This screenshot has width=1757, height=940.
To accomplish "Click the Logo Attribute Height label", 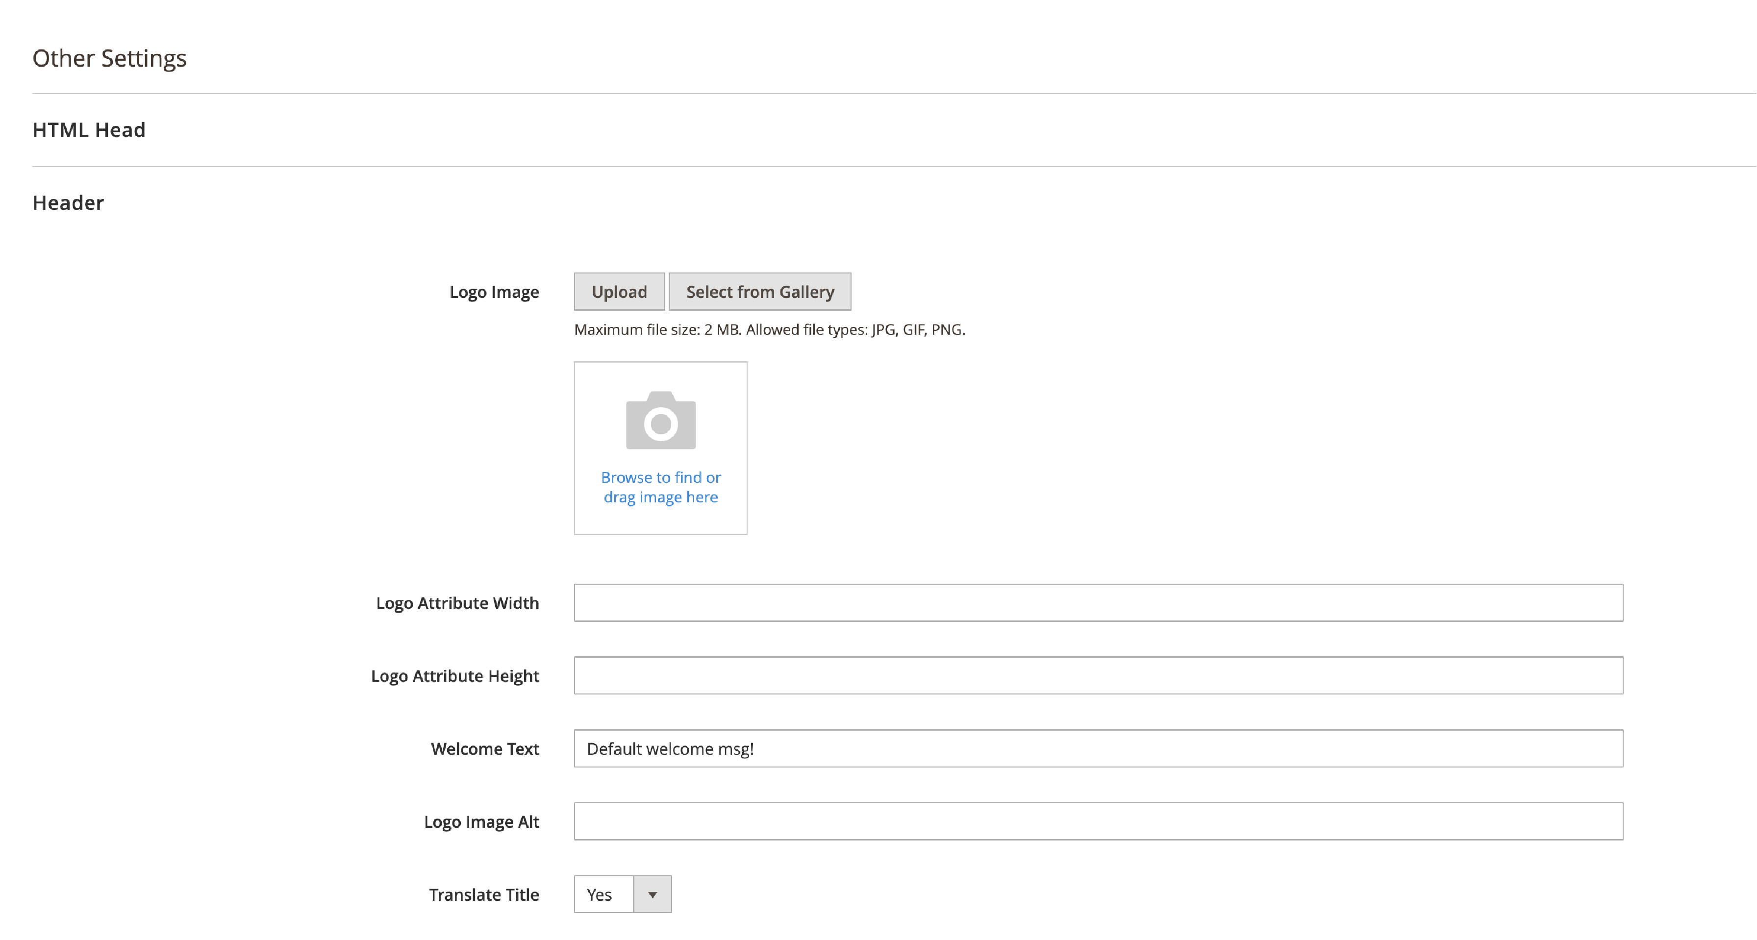I will pyautogui.click(x=455, y=676).
